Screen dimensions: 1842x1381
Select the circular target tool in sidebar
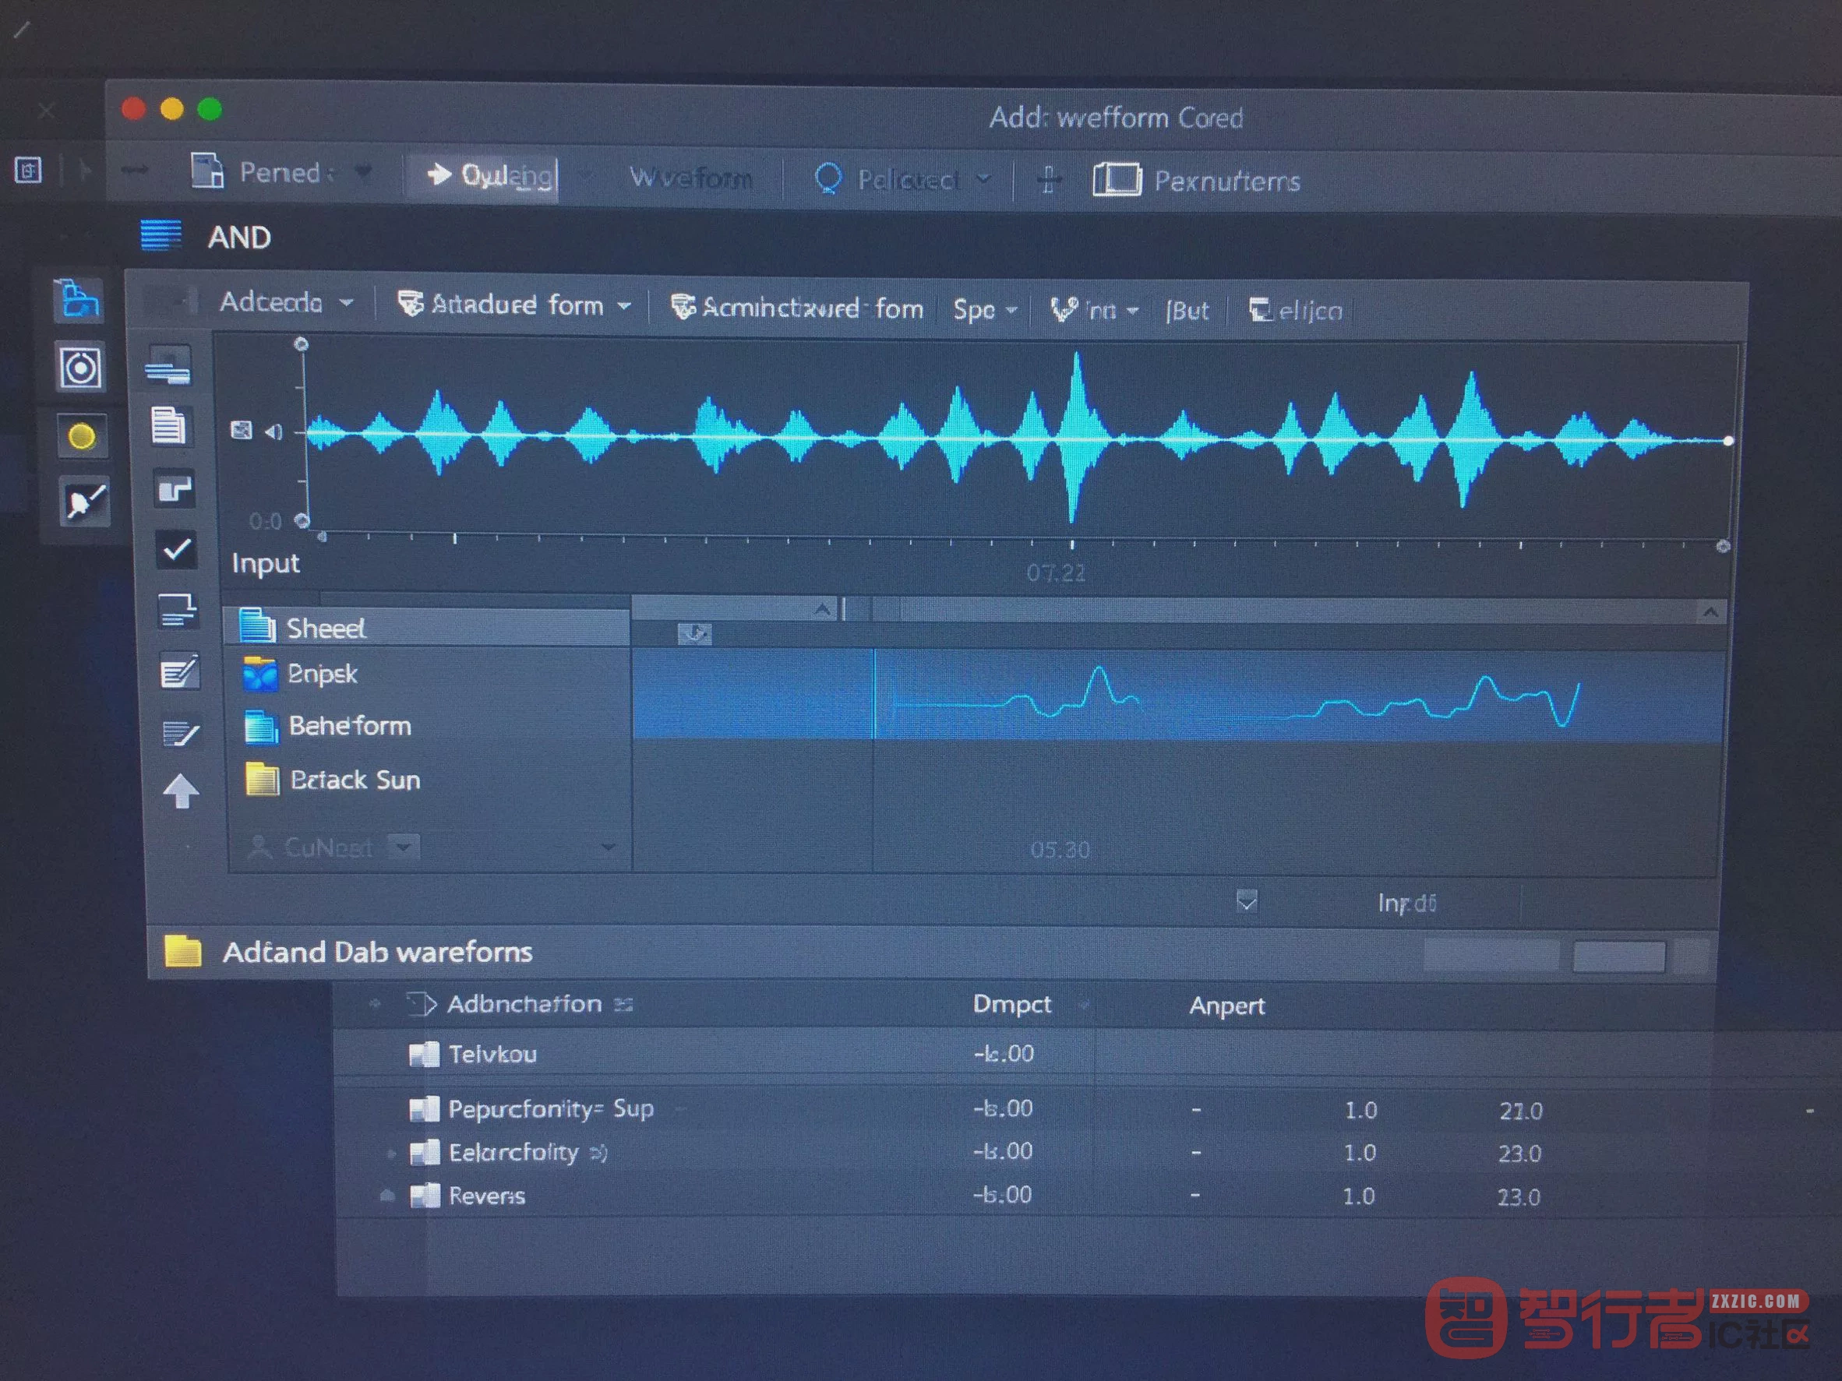click(81, 367)
